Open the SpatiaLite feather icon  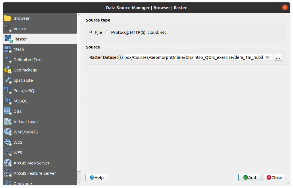tap(8, 80)
